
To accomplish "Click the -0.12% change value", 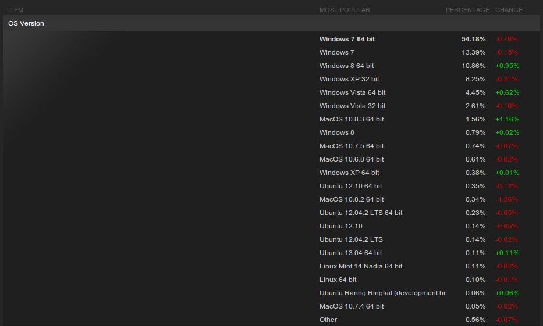I will point(507,186).
